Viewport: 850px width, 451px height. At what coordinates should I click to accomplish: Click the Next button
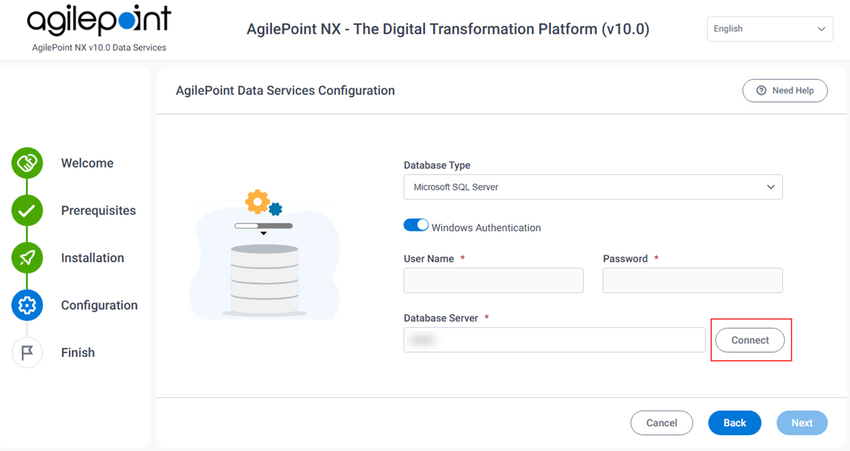802,423
